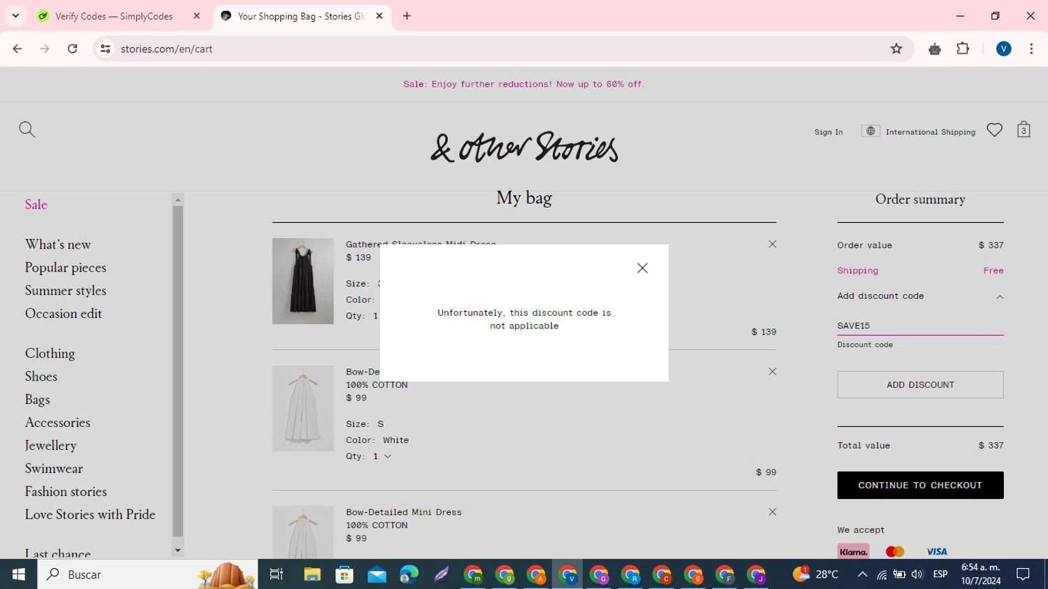1048x589 pixels.
Task: Click the Visa payment logo
Action: point(937,552)
